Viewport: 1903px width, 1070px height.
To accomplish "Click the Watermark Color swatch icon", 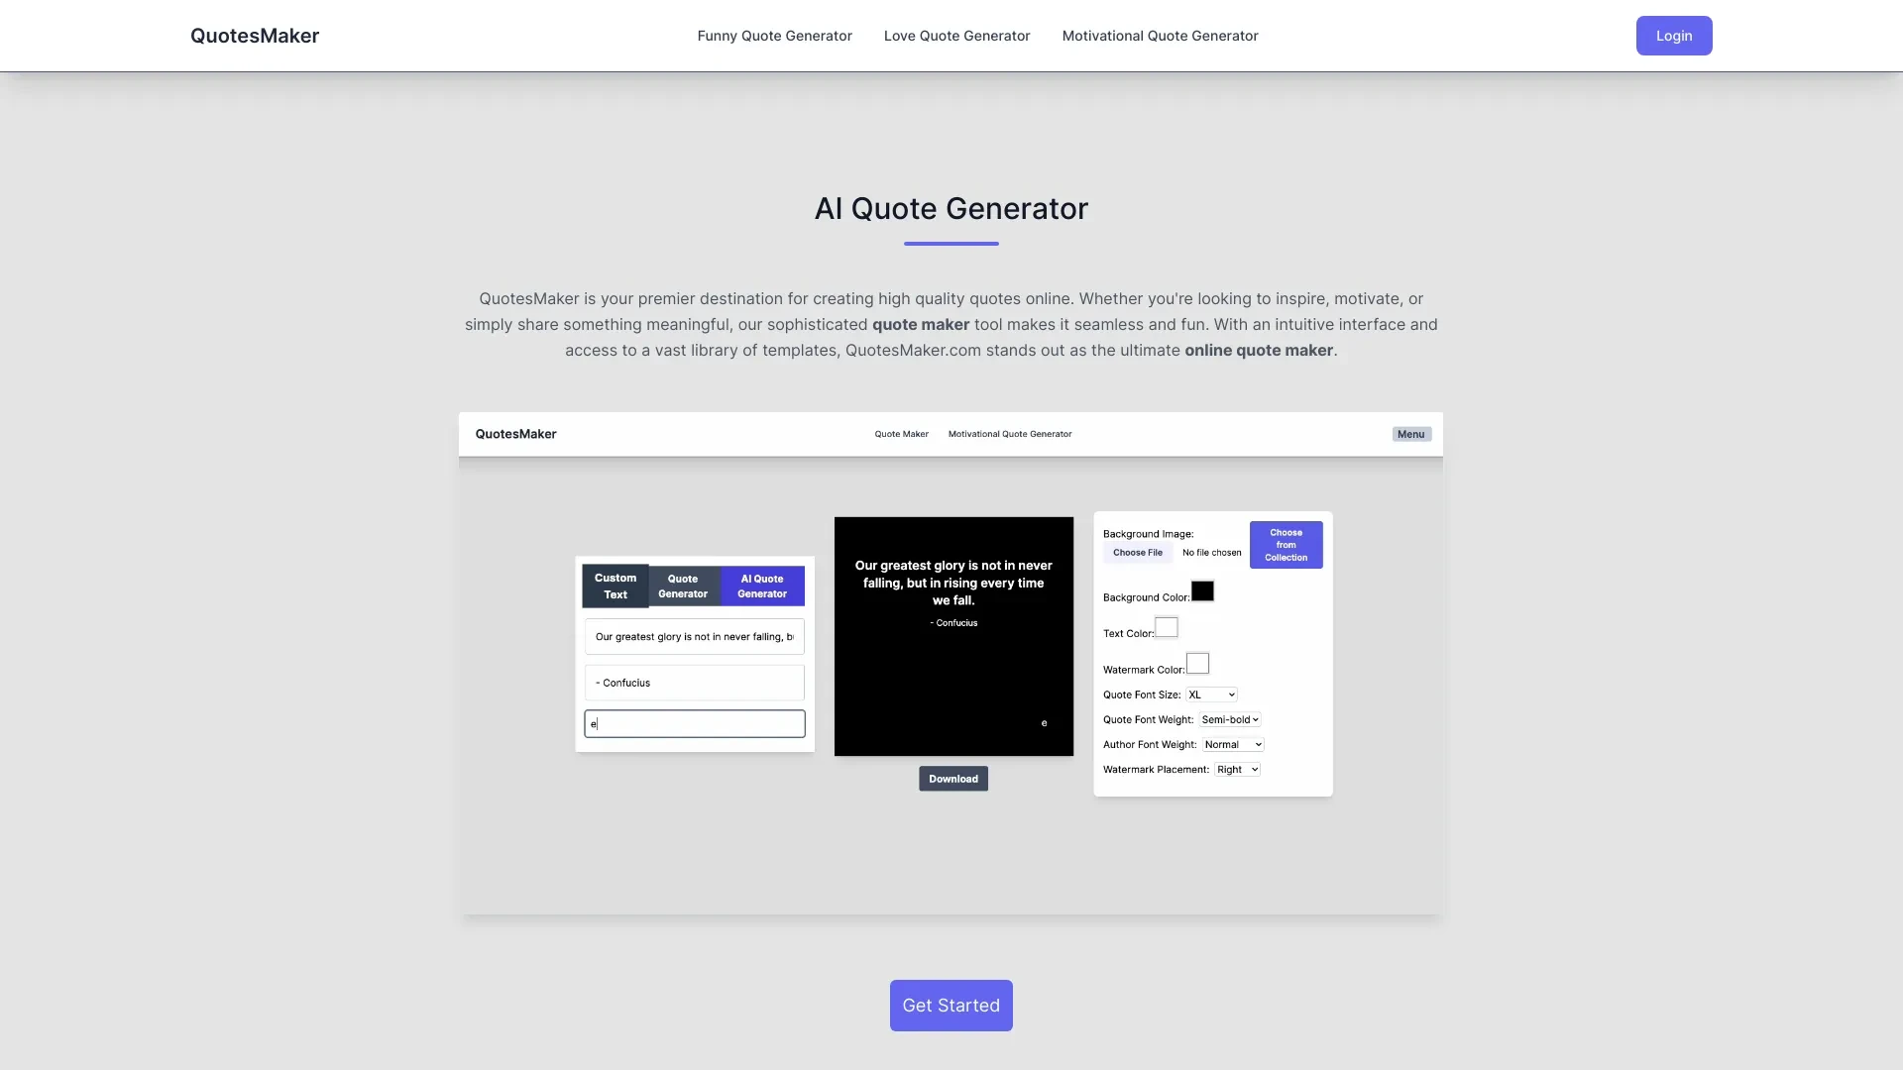I will pos(1197,664).
